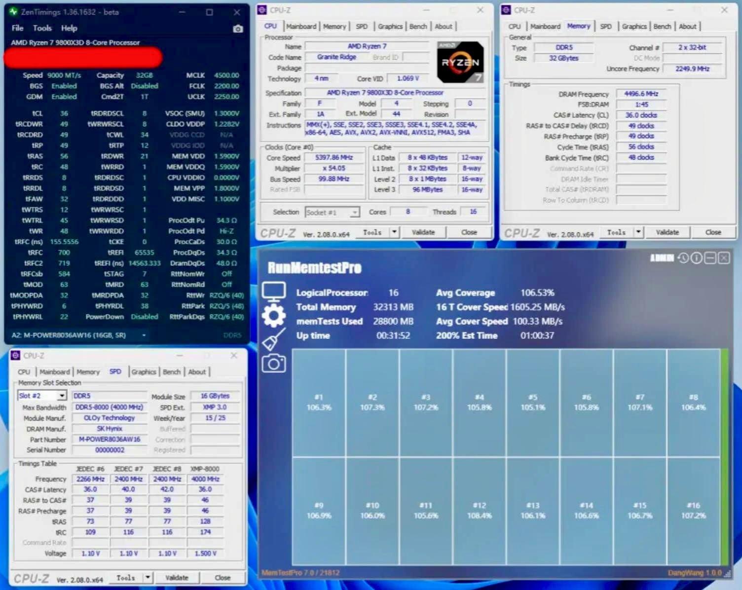Click the green progress bar in RunMemtestPro

pyautogui.click(x=725, y=456)
